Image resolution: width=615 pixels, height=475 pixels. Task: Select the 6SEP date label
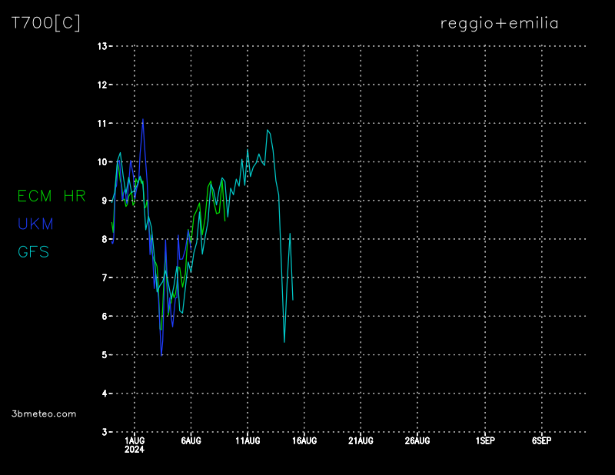point(541,441)
